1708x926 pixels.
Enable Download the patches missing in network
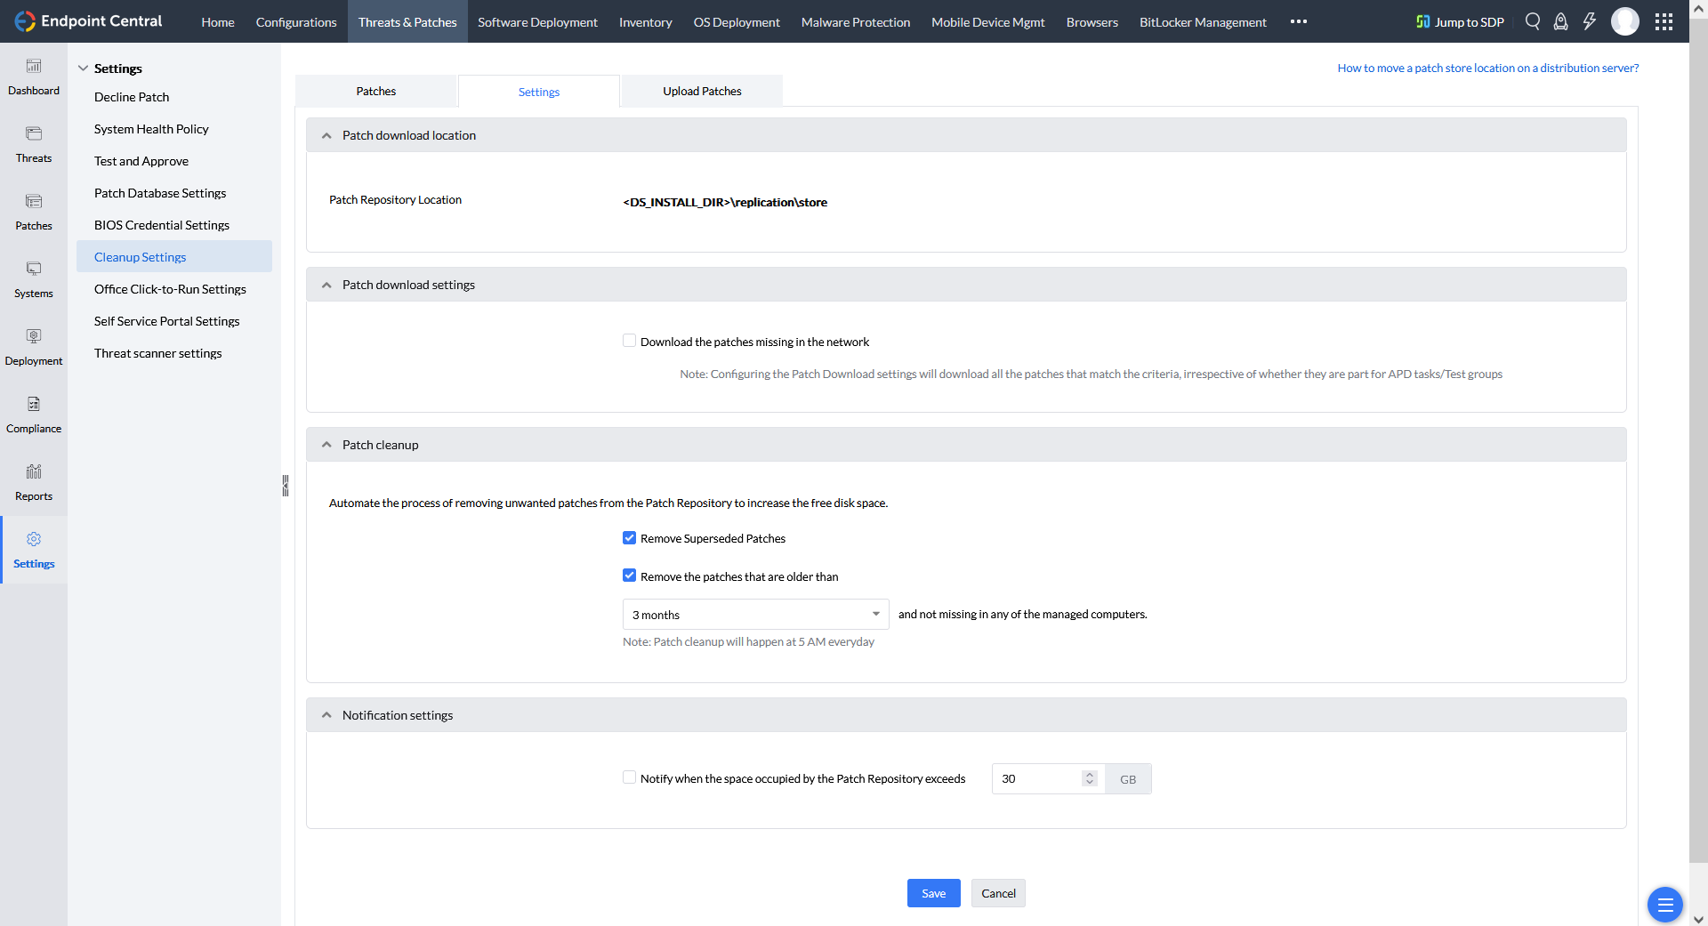[x=630, y=341]
